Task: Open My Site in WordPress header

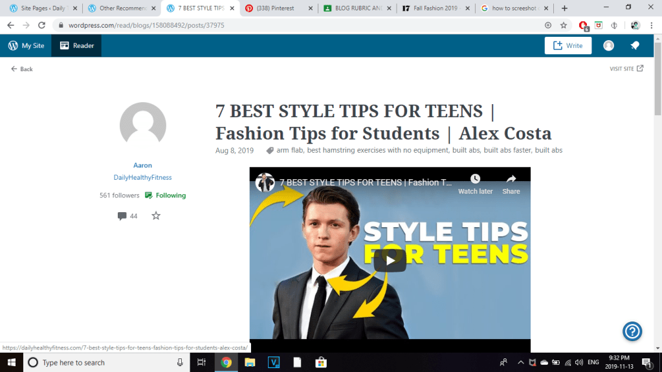Action: click(26, 46)
